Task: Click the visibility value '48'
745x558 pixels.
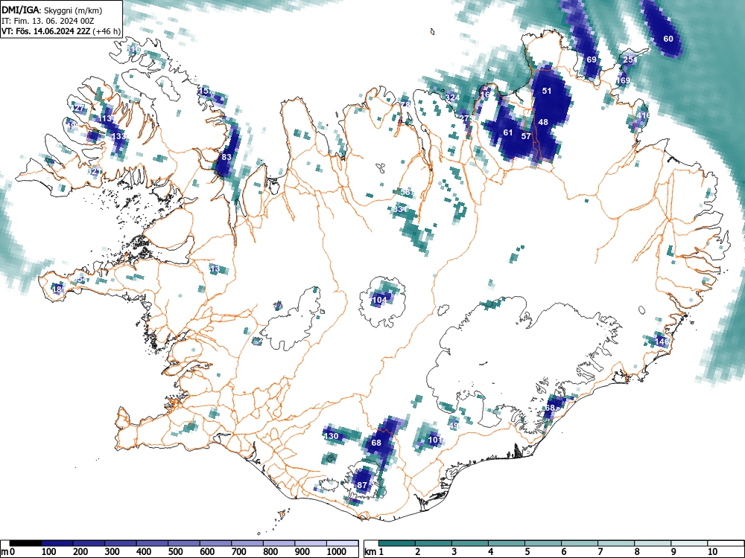Action: tap(543, 122)
